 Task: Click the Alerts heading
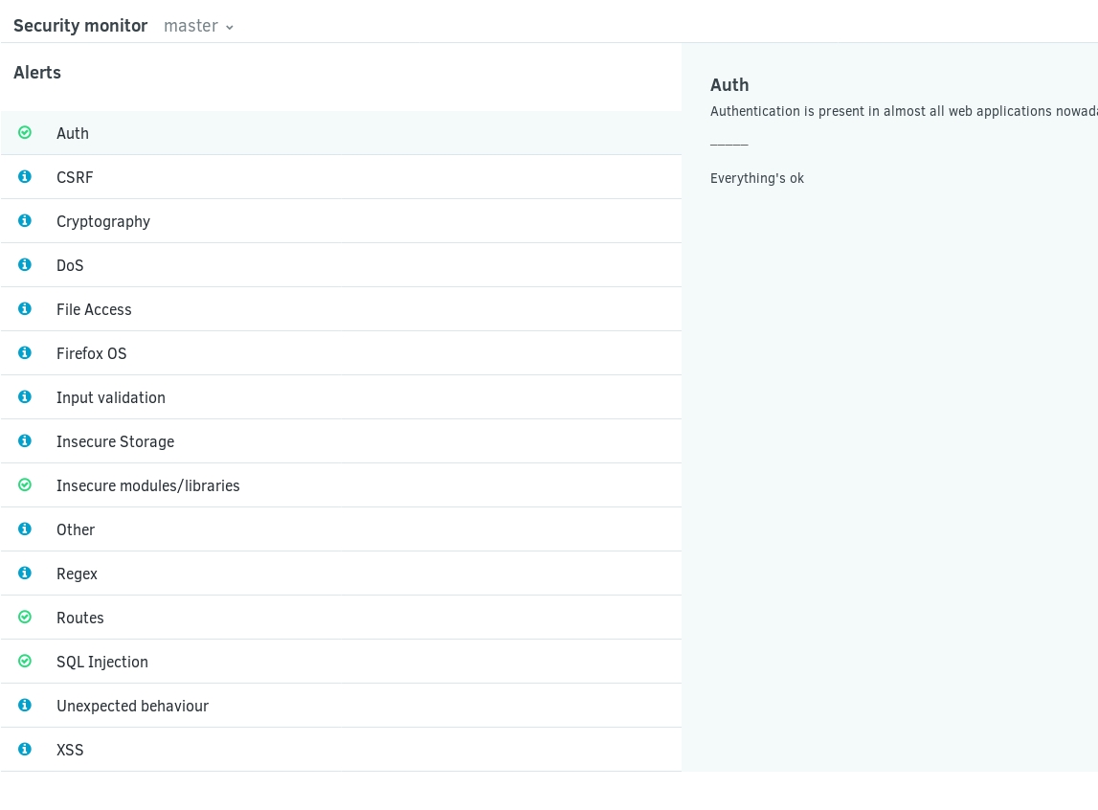tap(37, 73)
